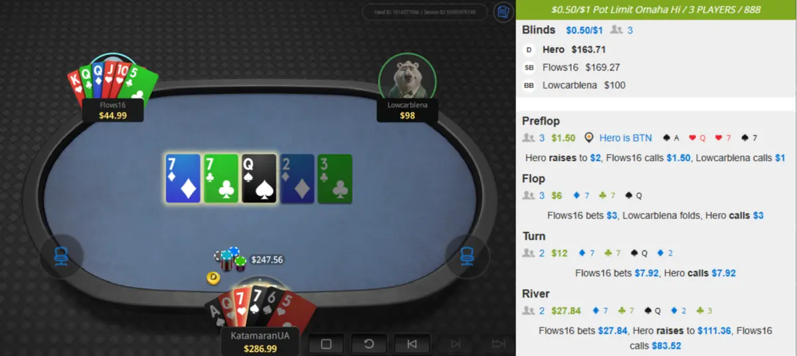Click Lowcarblena's bear avatar
Screen dimensions: 797x356
point(407,77)
